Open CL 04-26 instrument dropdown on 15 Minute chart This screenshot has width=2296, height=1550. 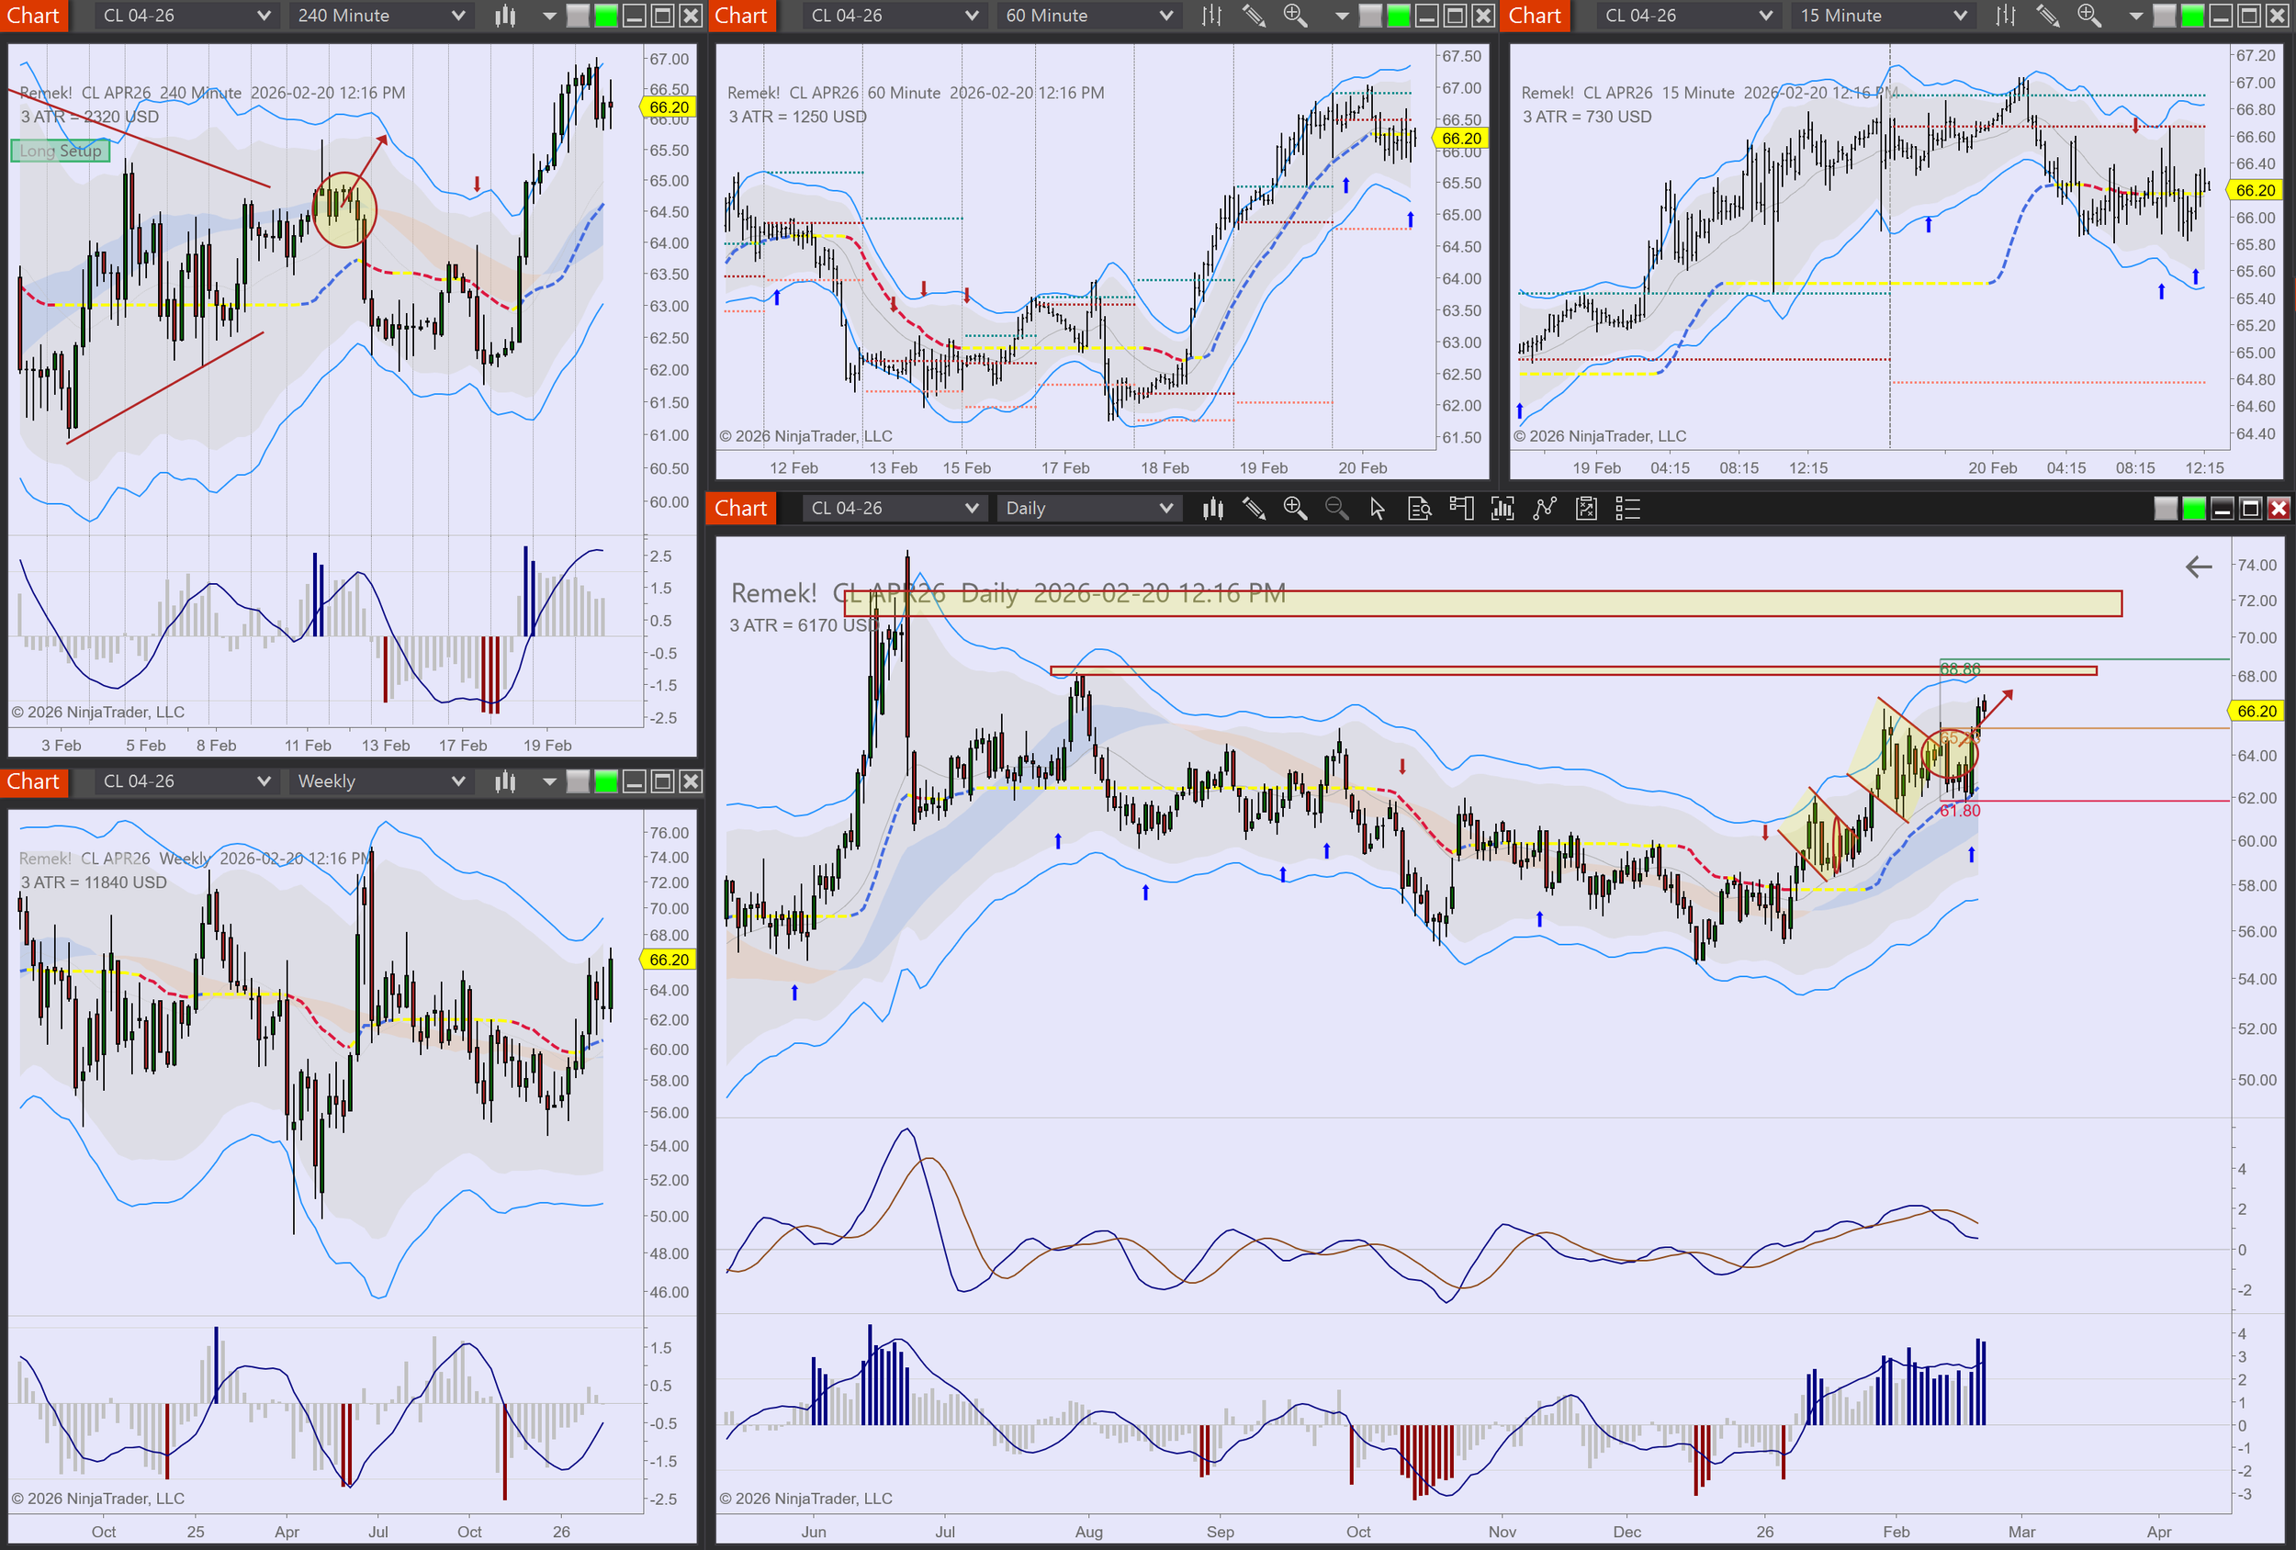(x=1686, y=16)
